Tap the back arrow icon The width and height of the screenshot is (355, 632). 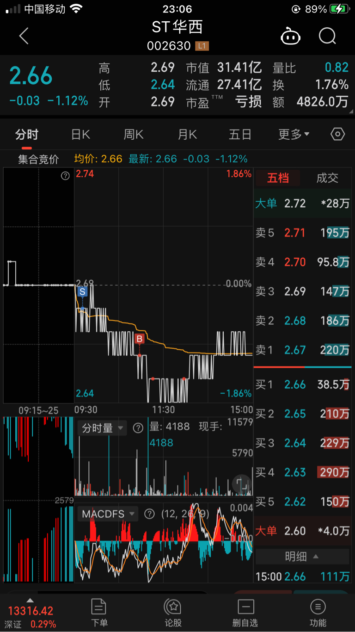click(24, 36)
